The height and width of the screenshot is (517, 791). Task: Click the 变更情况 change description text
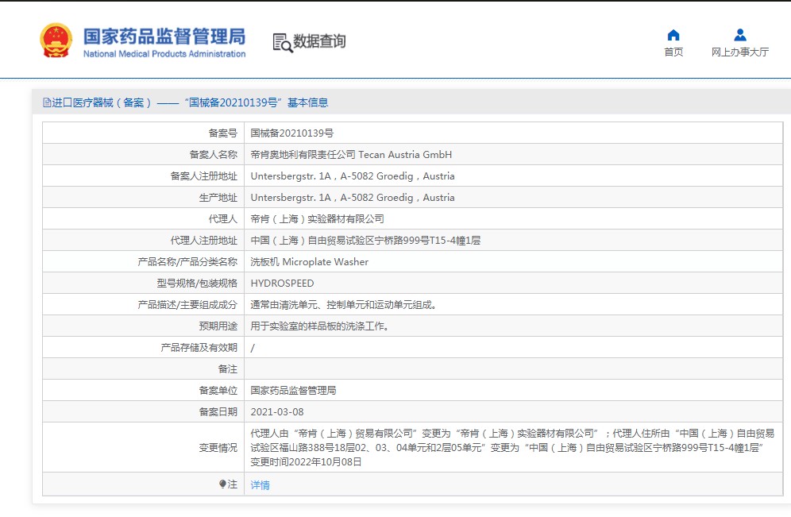tap(512, 447)
